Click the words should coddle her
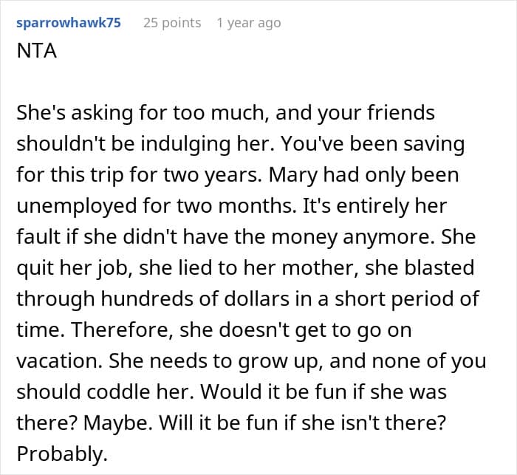Viewport: 517px width, 475px height. [105, 392]
